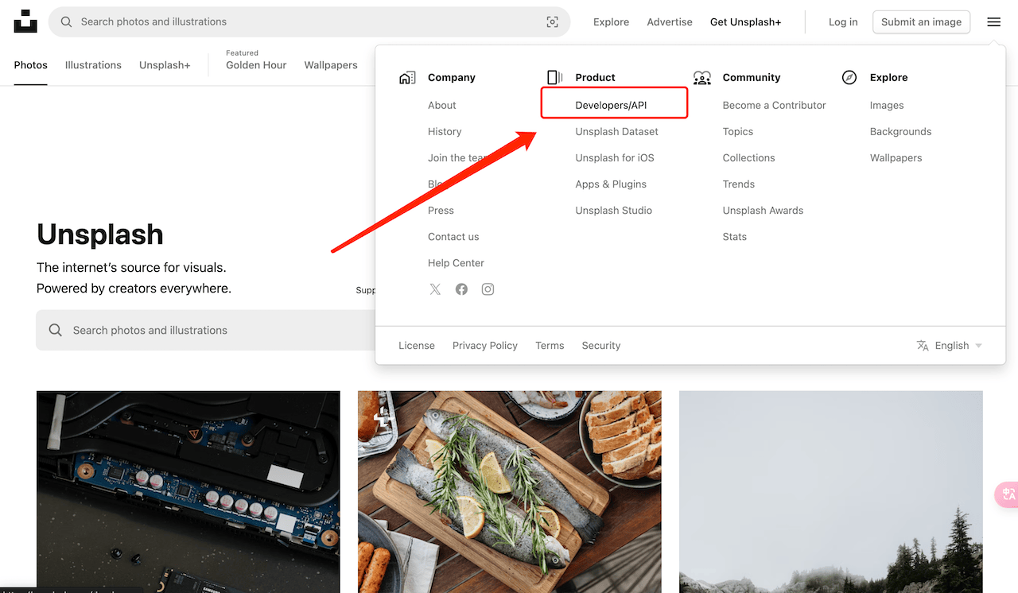Open Unsplash's X (Twitter) profile icon
Screen dimensions: 1018x593
tap(435, 289)
